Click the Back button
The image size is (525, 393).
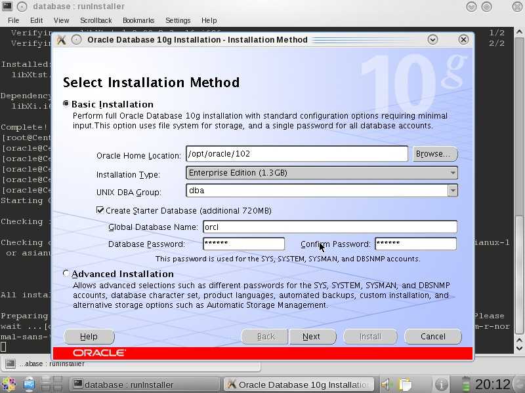point(264,337)
